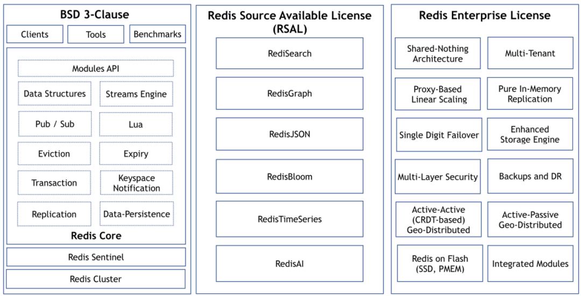Select the RedisJSON box
Image resolution: width=581 pixels, height=296 pixels.
(x=289, y=134)
